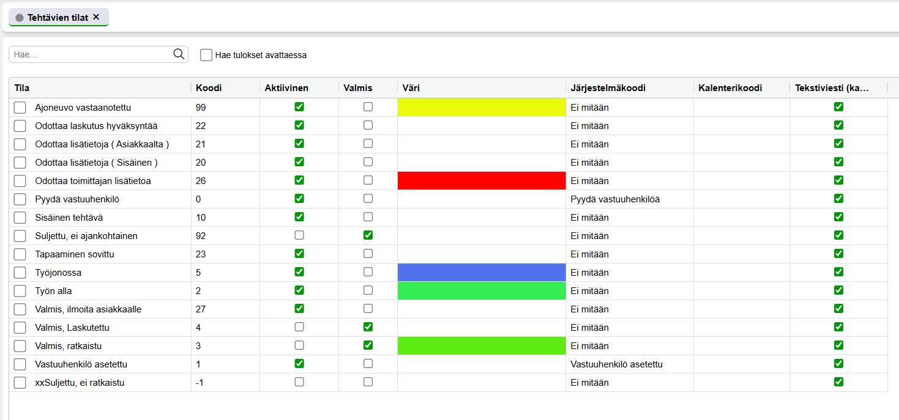899x420 pixels.
Task: Toggle Tekstiviesti for xxSuljettu, ei ratkaistu
Action: (838, 381)
